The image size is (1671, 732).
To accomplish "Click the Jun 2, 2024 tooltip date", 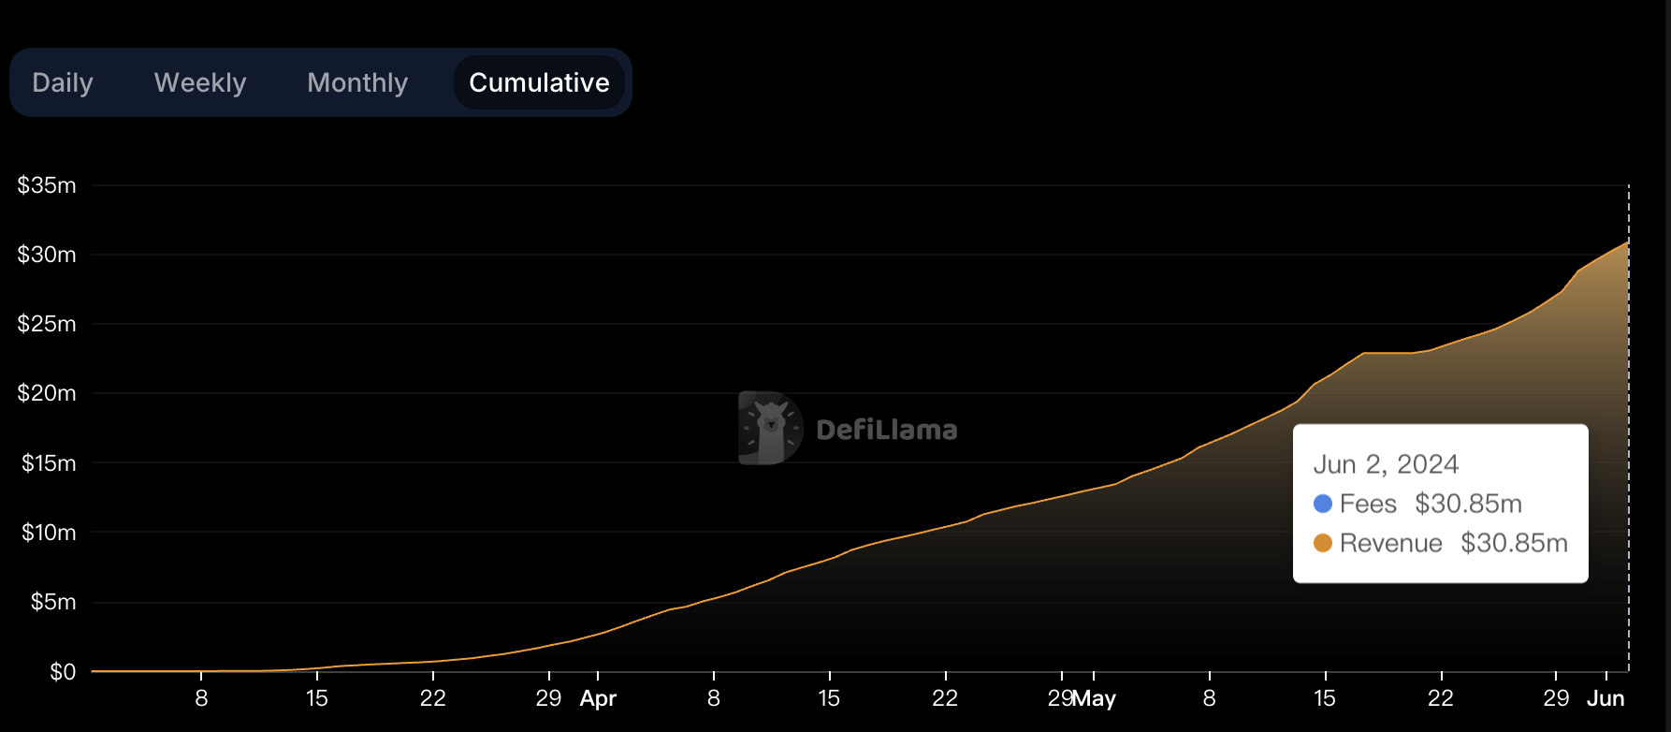I will [x=1386, y=464].
